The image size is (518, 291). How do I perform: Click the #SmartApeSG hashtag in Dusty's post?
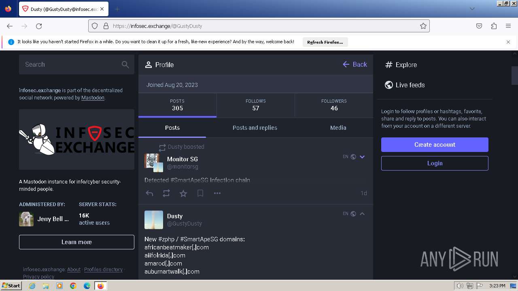pyautogui.click(x=199, y=239)
